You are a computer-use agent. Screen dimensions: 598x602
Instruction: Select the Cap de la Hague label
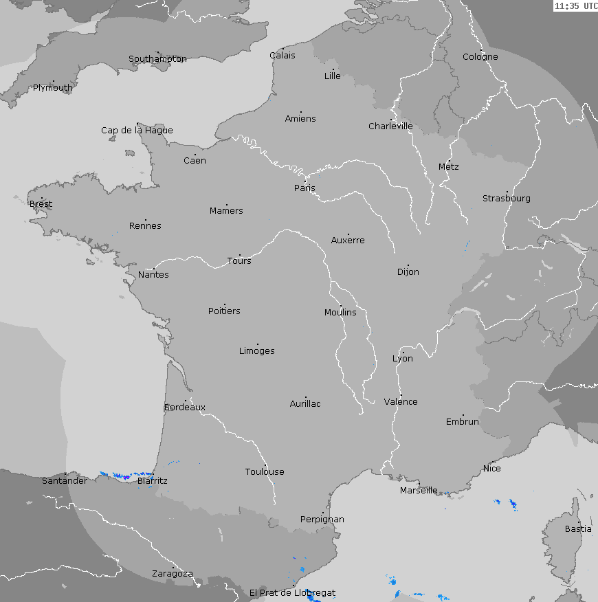pos(137,130)
